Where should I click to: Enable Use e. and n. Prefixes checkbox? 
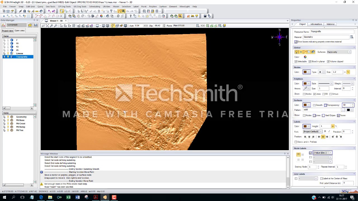point(296,142)
